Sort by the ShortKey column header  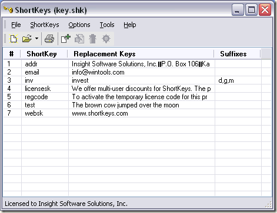(x=44, y=54)
